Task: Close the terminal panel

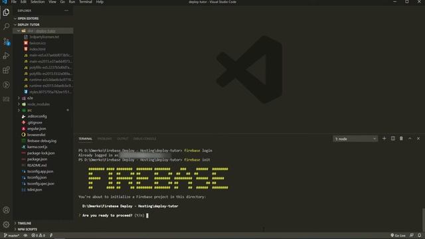Action: (x=418, y=139)
